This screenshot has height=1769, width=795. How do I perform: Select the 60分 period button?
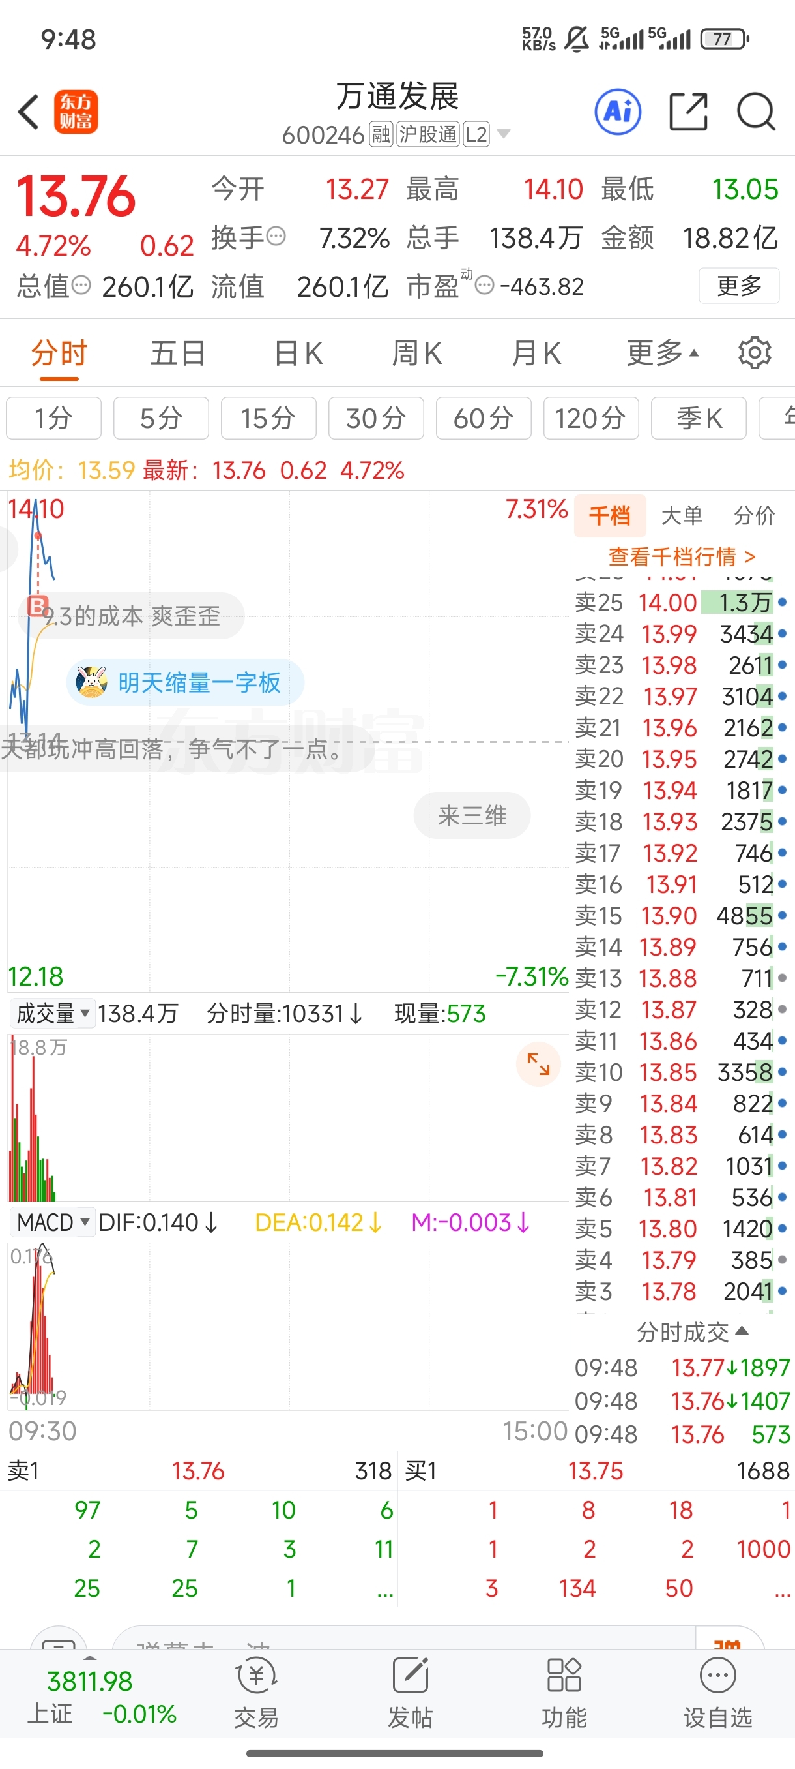coord(484,417)
